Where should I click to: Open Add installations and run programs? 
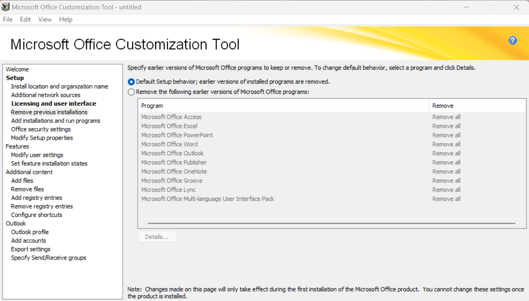coord(55,121)
